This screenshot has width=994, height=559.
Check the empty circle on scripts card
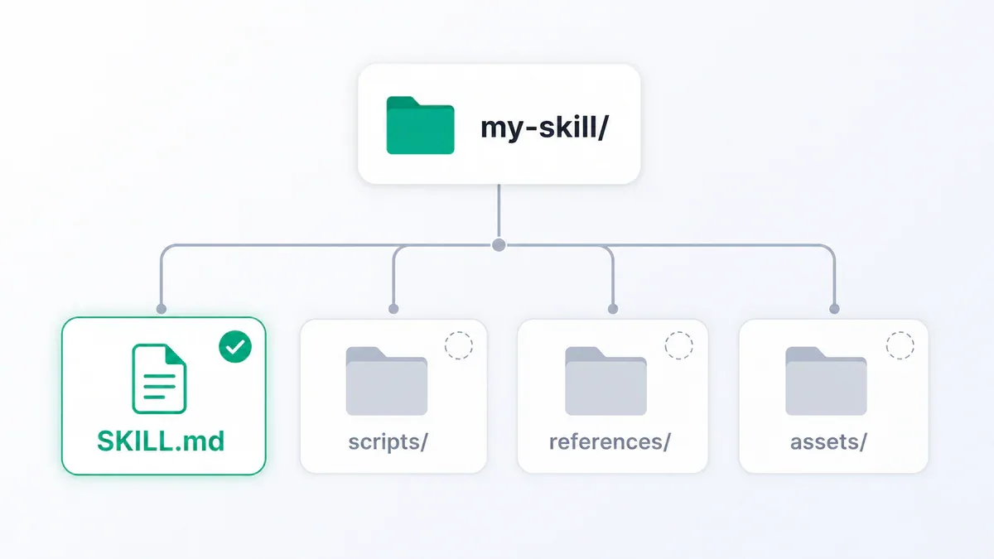point(458,345)
